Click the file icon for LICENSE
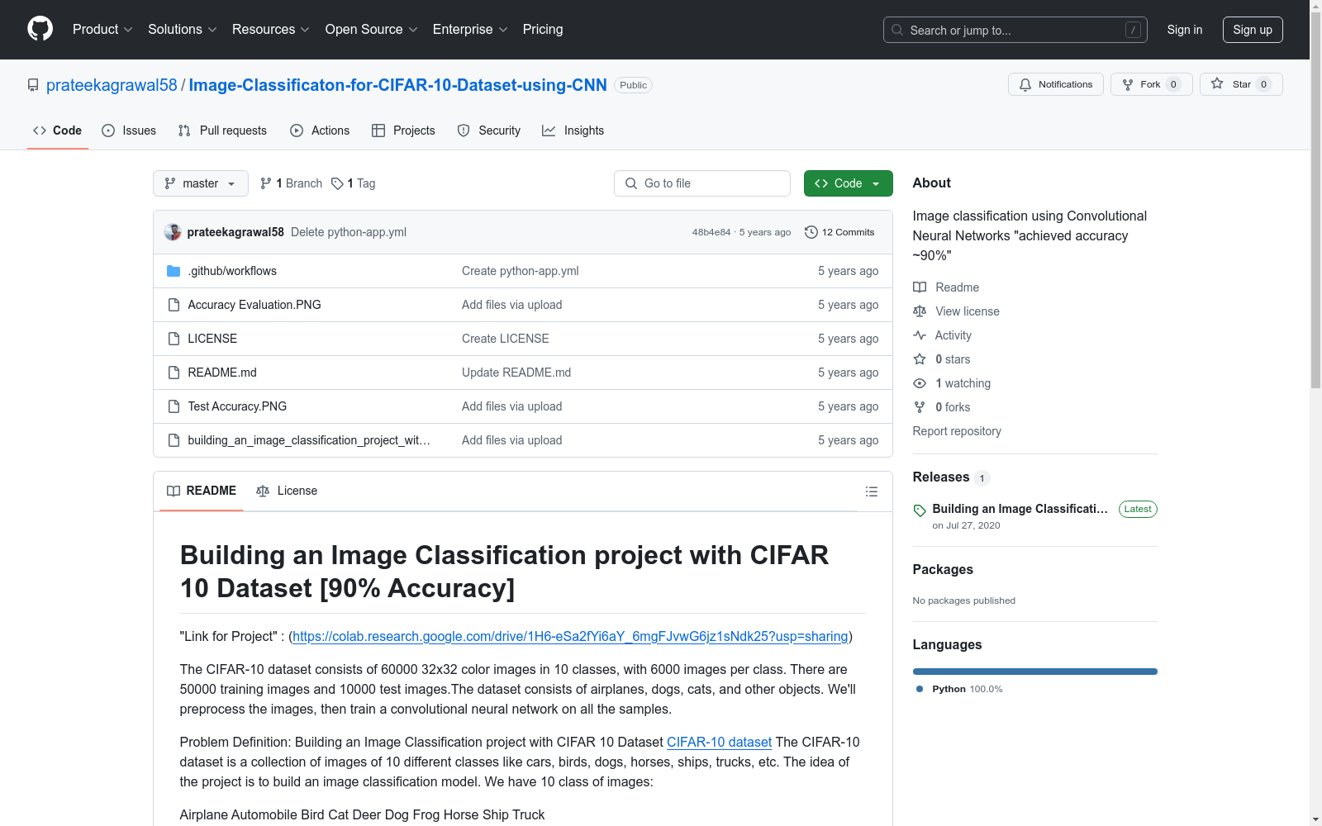The width and height of the screenshot is (1322, 826). click(174, 339)
